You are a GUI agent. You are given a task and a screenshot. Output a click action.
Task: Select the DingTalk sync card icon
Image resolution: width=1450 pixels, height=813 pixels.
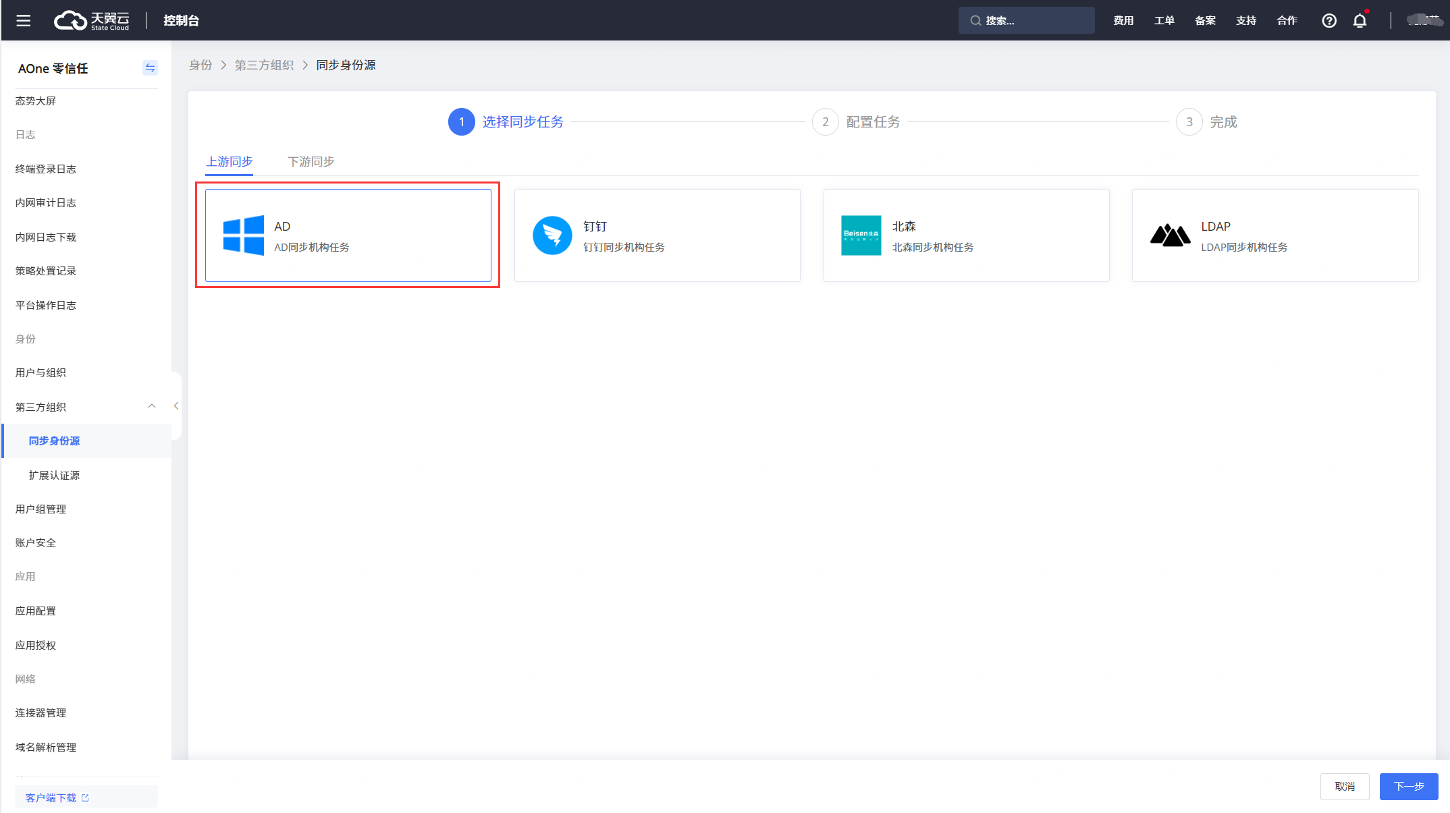click(552, 235)
